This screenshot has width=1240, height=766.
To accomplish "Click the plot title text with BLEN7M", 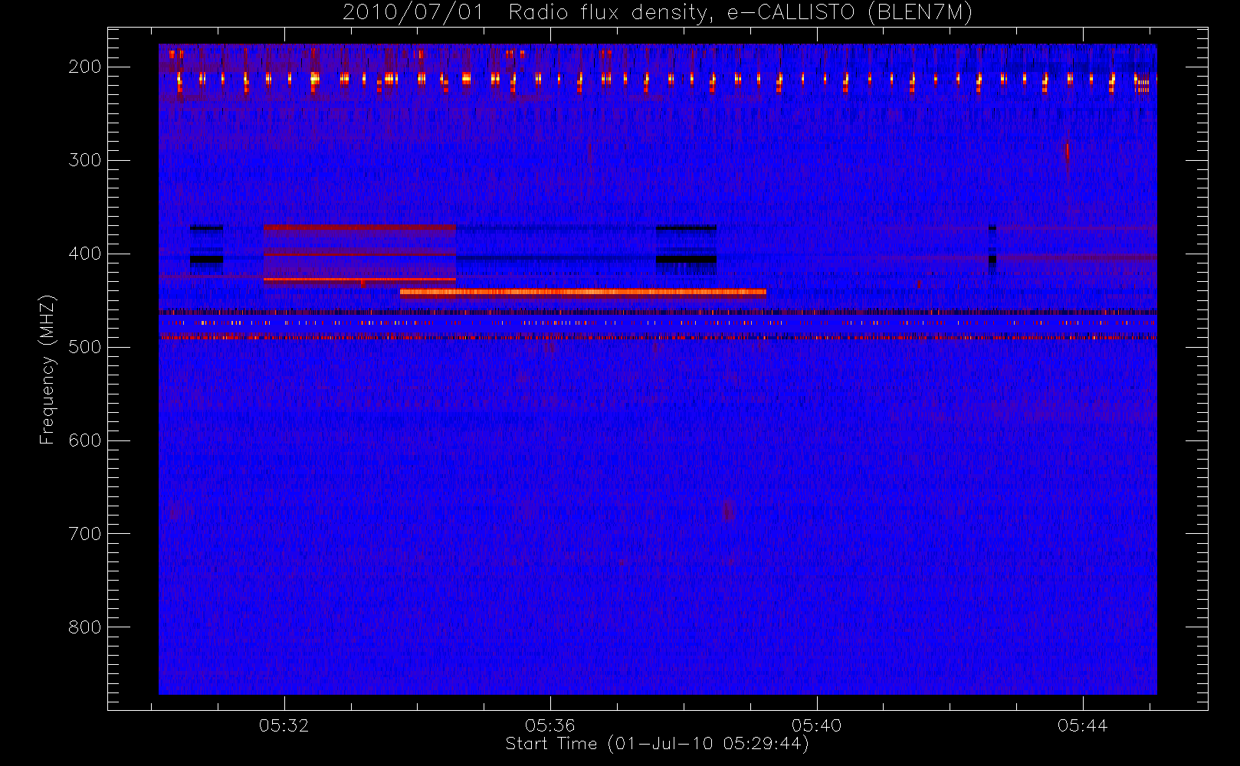I will click(x=657, y=13).
